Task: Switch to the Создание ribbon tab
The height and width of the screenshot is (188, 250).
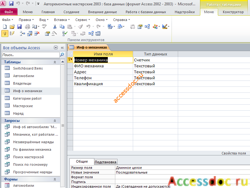Action: [x=71, y=12]
